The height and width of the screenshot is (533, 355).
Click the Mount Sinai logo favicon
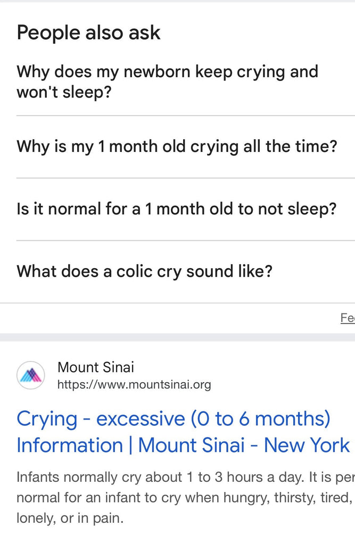(30, 375)
